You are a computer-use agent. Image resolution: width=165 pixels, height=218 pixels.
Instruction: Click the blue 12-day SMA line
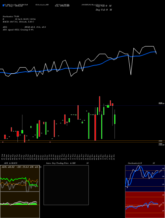pyautogui.click(x=78, y=68)
